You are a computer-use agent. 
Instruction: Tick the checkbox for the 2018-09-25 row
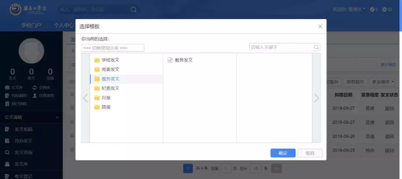point(72,150)
